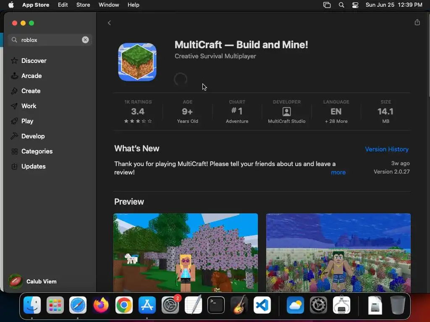Open Launchpad from the Dock
The image size is (430, 322).
click(55, 305)
